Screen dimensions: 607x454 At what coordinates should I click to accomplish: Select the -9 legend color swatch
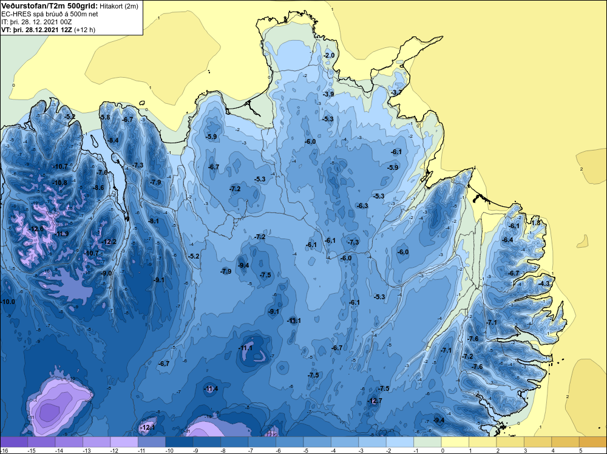tap(207, 442)
